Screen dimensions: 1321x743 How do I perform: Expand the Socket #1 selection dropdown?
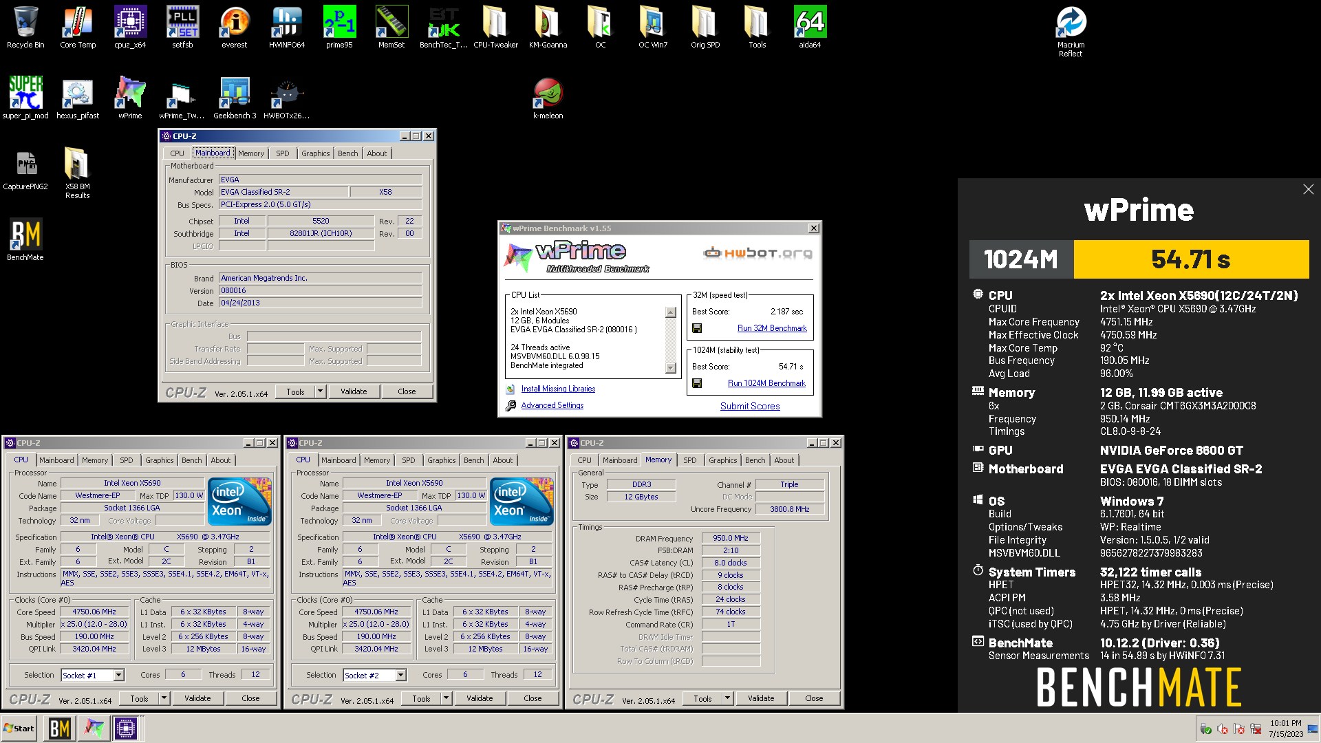coord(118,676)
